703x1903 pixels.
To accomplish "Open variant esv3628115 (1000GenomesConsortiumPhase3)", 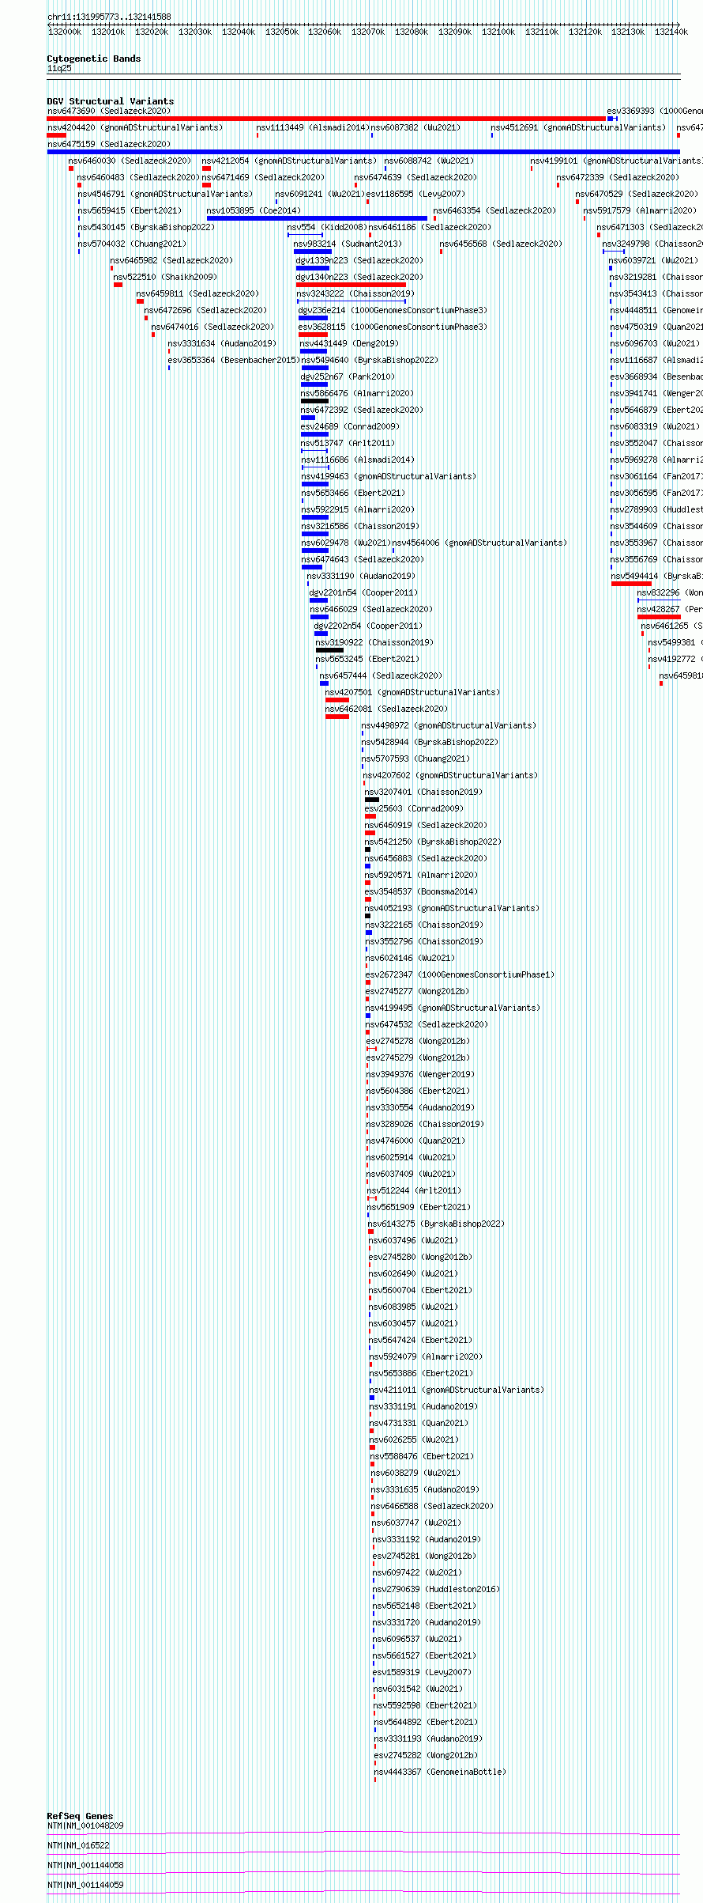I will pos(393,327).
